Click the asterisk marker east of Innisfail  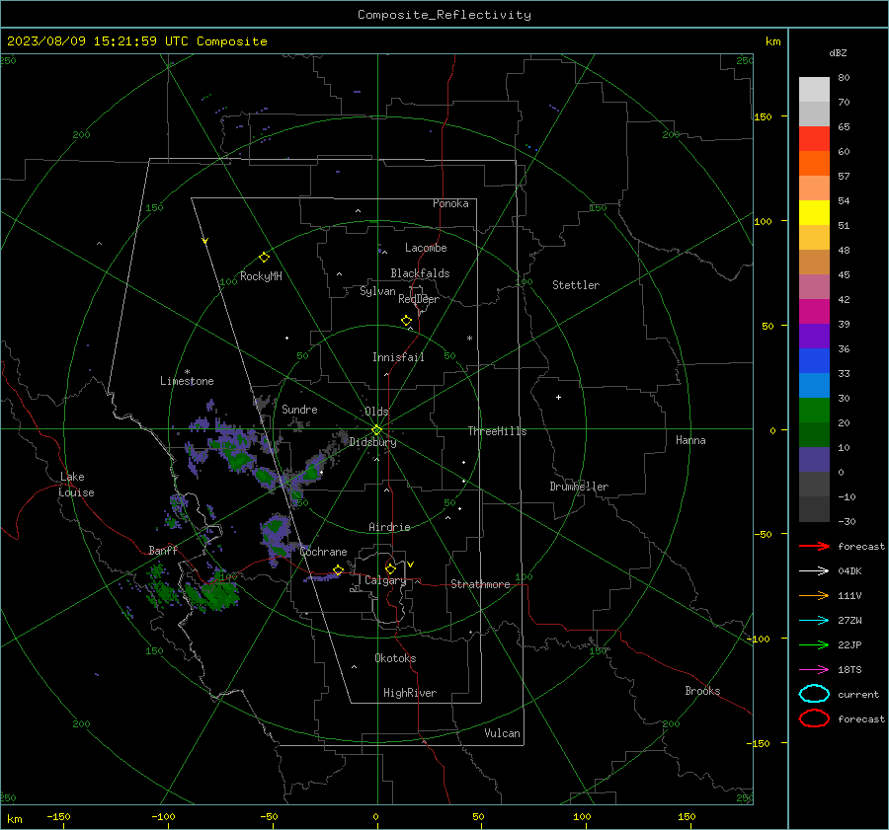(x=469, y=339)
